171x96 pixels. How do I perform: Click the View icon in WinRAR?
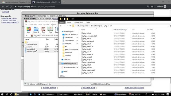pyautogui.click(x=50, y=30)
